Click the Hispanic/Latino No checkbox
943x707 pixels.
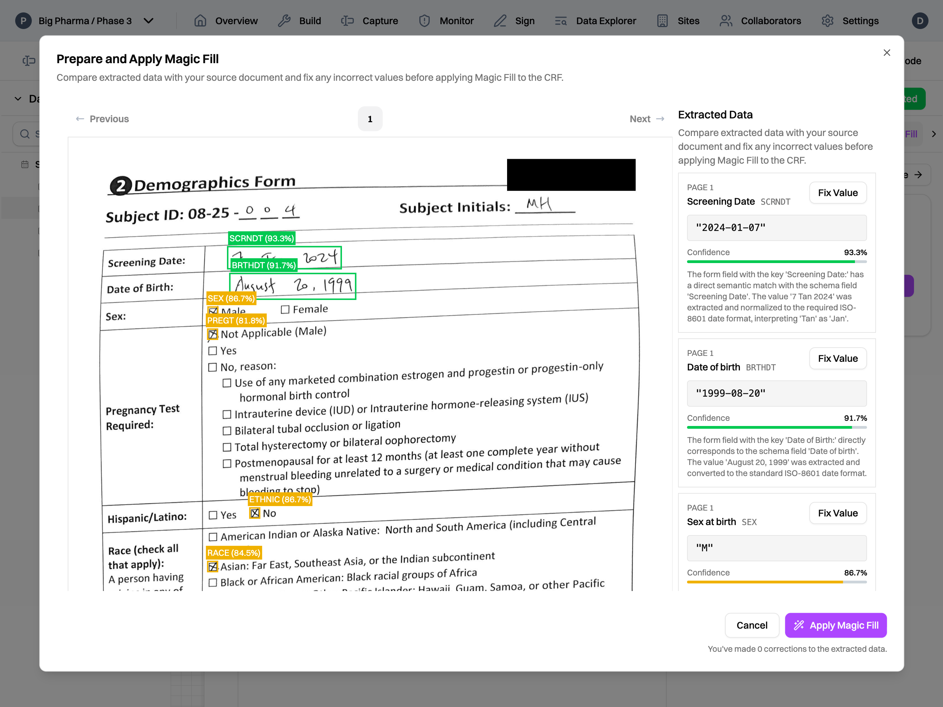(255, 513)
